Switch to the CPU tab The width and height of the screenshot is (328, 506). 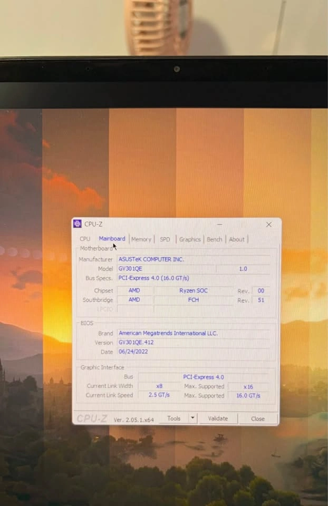(x=85, y=239)
